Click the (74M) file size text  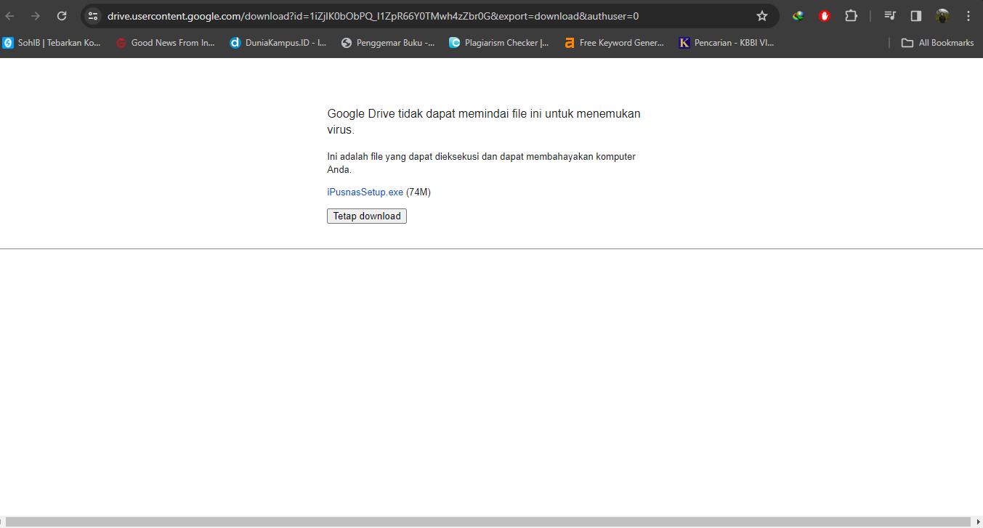[x=418, y=192]
